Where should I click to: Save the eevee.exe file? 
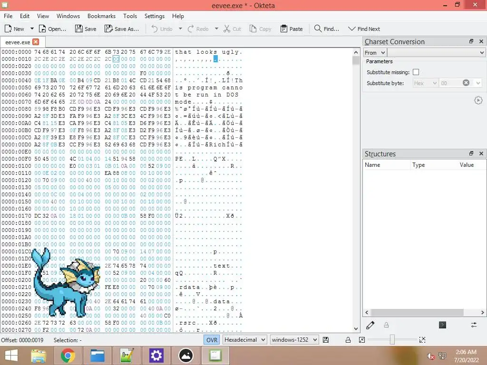(x=86, y=29)
